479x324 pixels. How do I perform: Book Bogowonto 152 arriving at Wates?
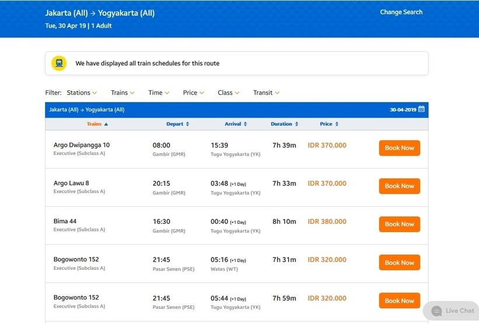[400, 263]
